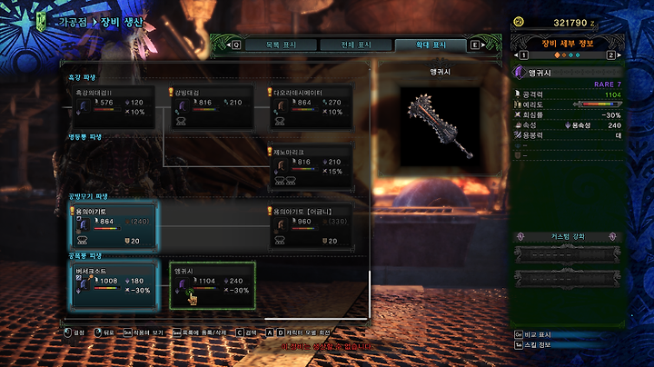Go to previous equipment detail page 1
The image size is (654, 367).
(521, 55)
